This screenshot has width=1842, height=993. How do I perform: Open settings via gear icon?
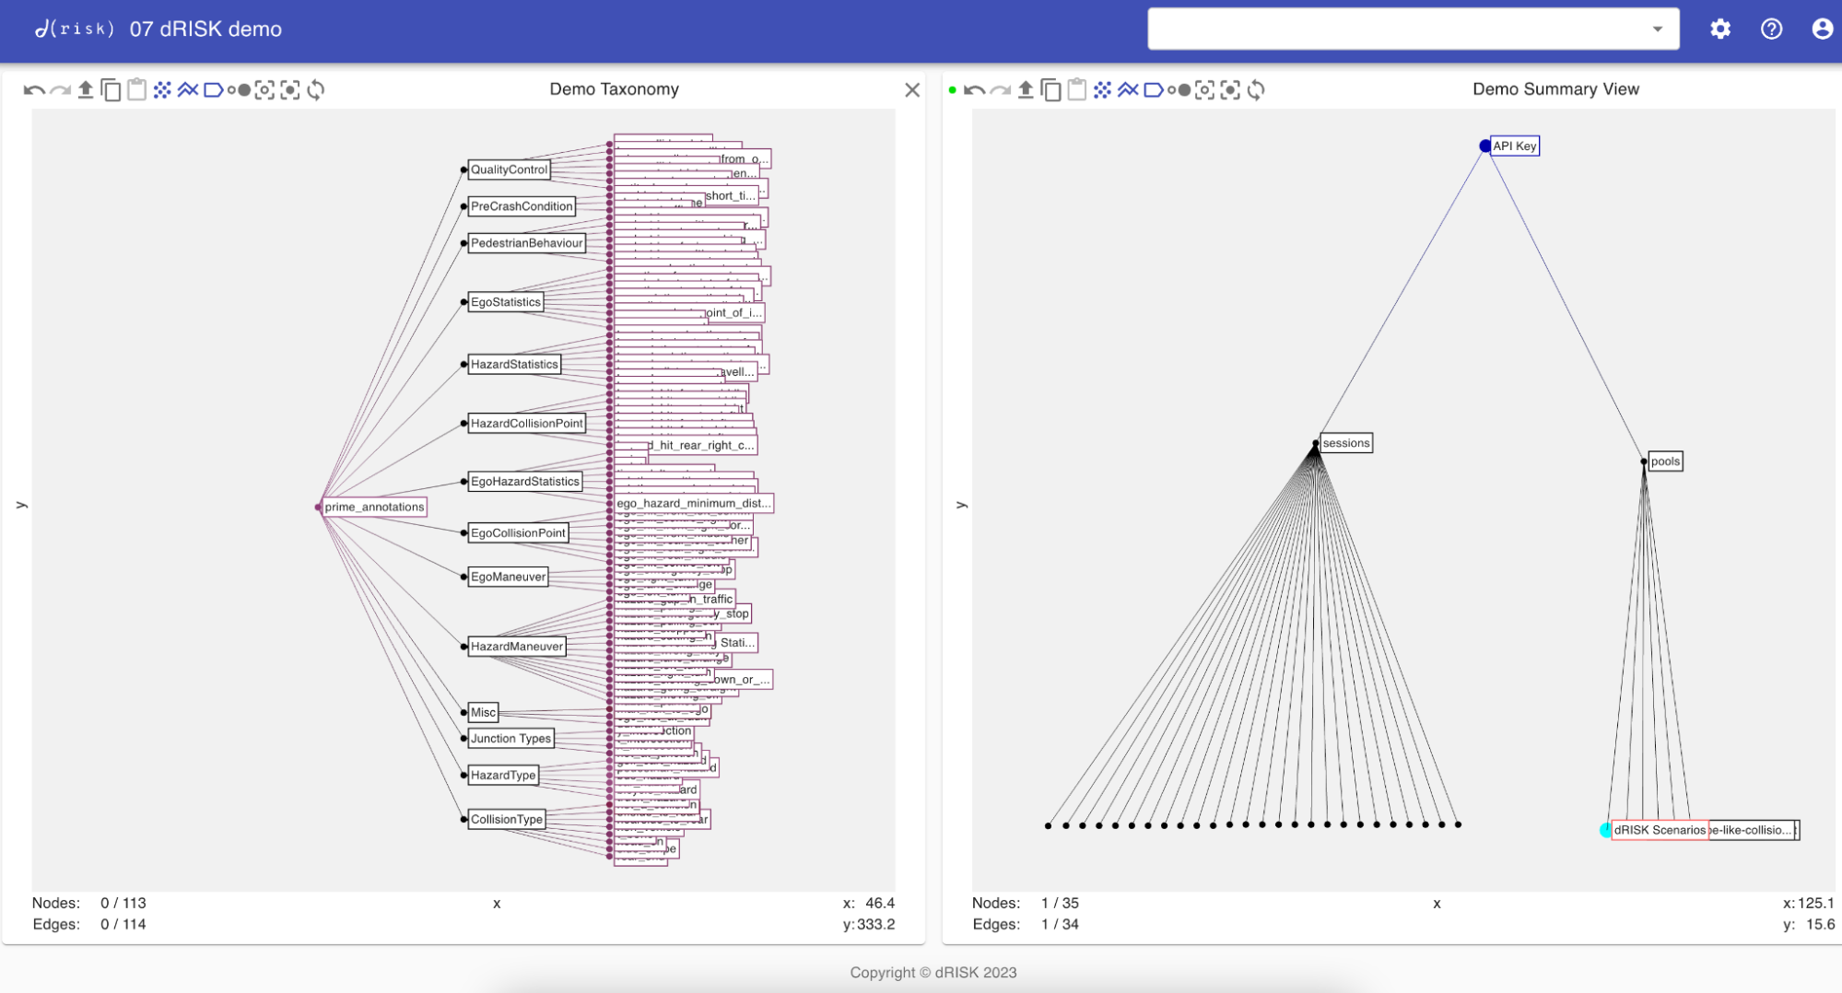click(x=1720, y=29)
